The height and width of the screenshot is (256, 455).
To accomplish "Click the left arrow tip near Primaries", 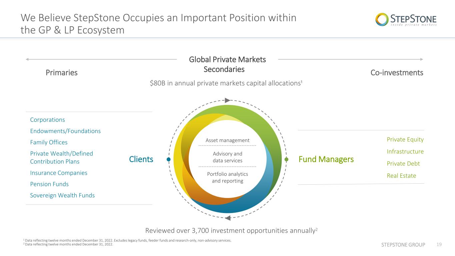I will [x=27, y=59].
